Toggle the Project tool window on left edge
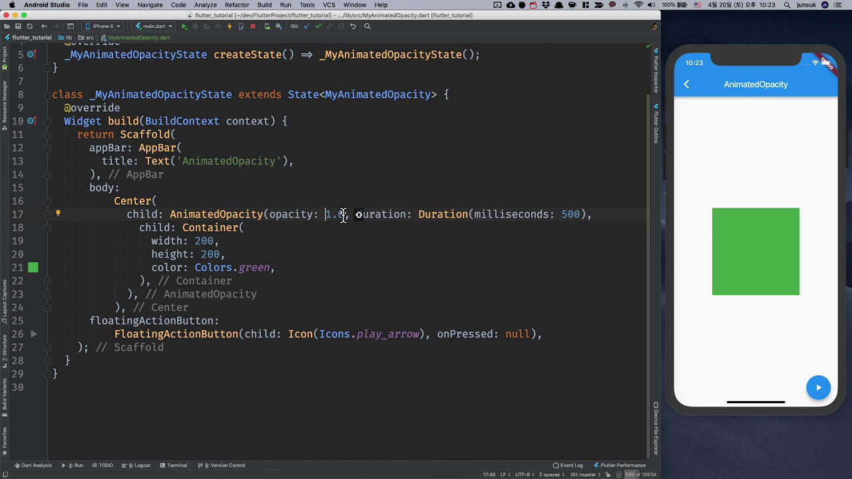The height and width of the screenshot is (479, 852). 4,59
